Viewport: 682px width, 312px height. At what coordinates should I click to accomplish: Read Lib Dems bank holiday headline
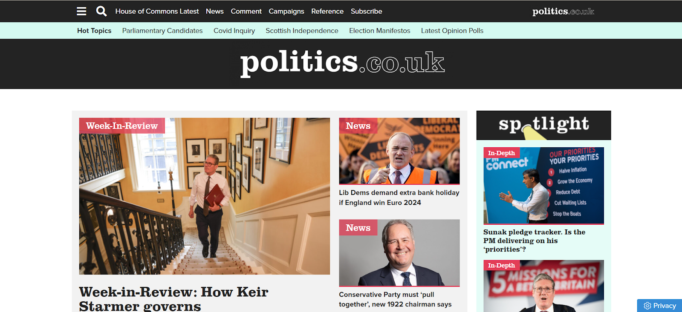[x=399, y=198]
